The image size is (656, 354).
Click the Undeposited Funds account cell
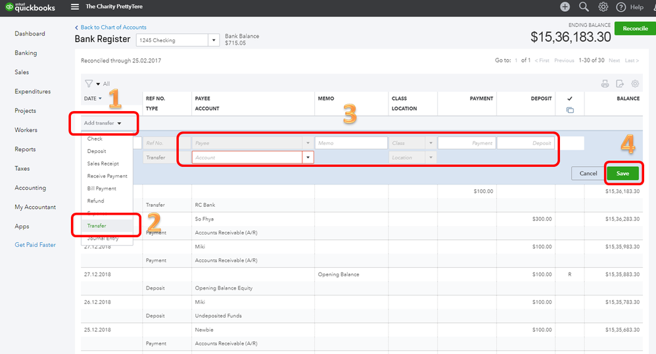(x=218, y=316)
